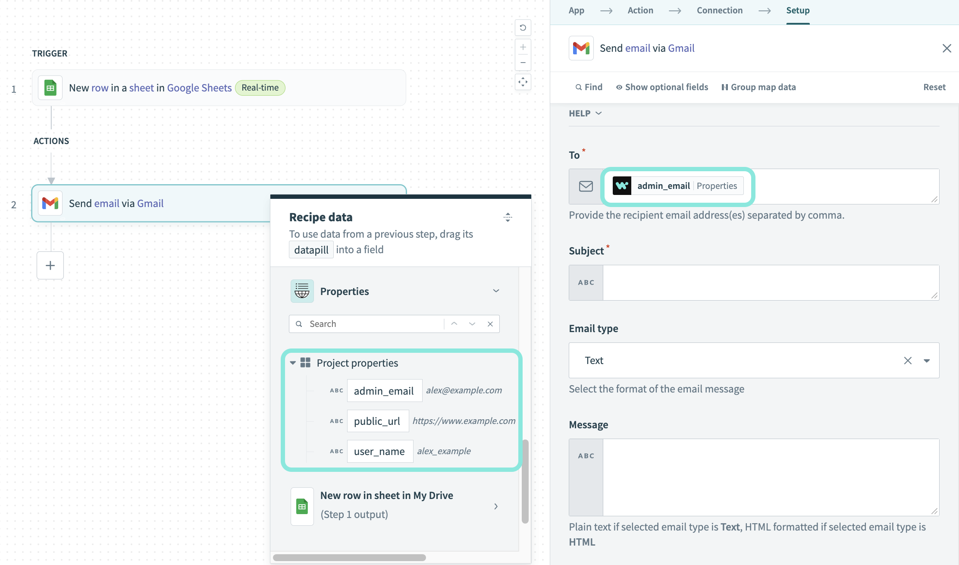The height and width of the screenshot is (565, 959).
Task: Click the envelope icon beside the To field
Action: click(586, 186)
